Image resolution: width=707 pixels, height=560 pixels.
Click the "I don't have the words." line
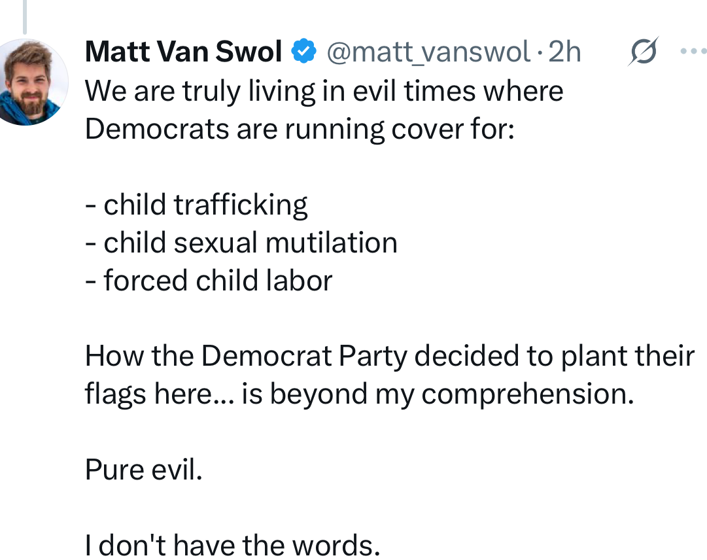232,546
